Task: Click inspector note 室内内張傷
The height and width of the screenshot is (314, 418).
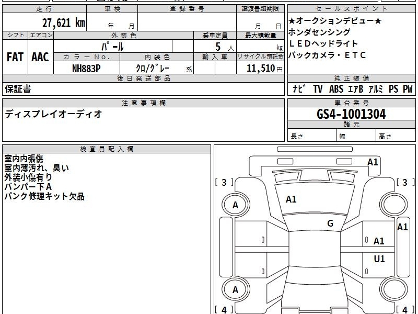Action: pyautogui.click(x=24, y=159)
